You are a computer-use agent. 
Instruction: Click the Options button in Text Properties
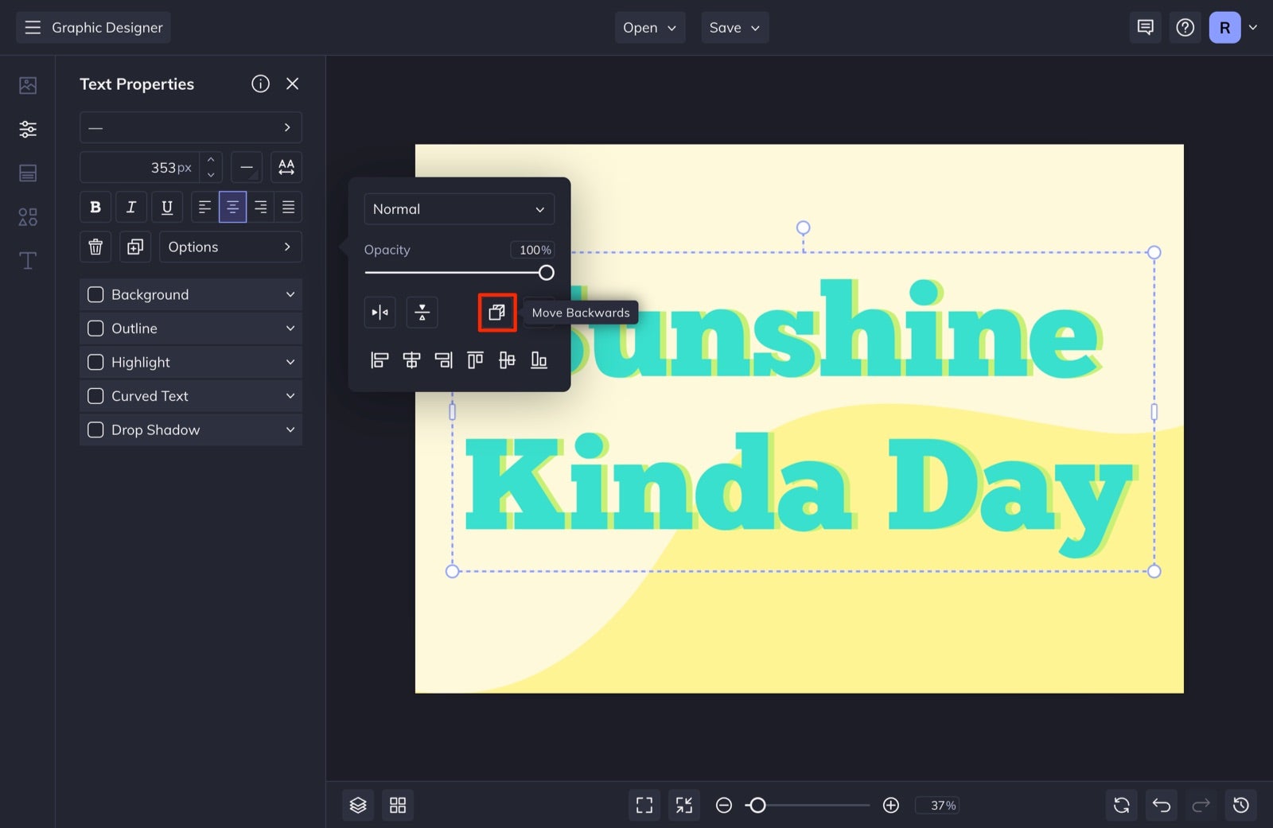tap(230, 247)
